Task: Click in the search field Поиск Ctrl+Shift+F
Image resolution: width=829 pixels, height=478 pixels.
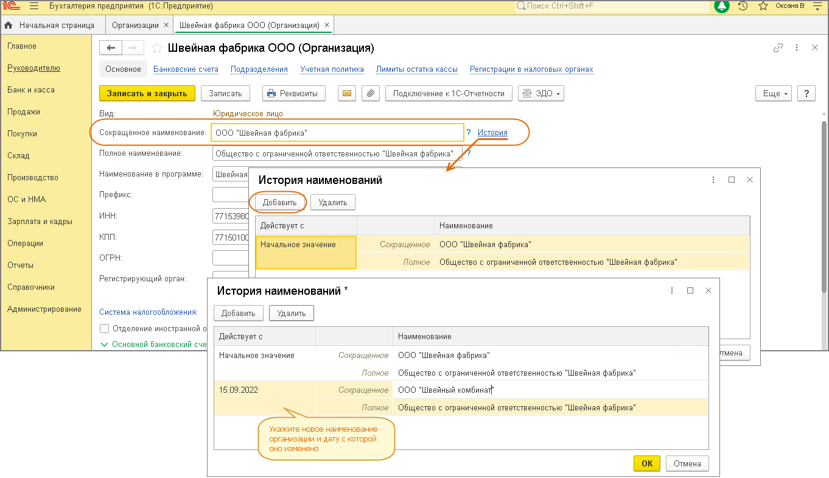Action: click(x=612, y=6)
